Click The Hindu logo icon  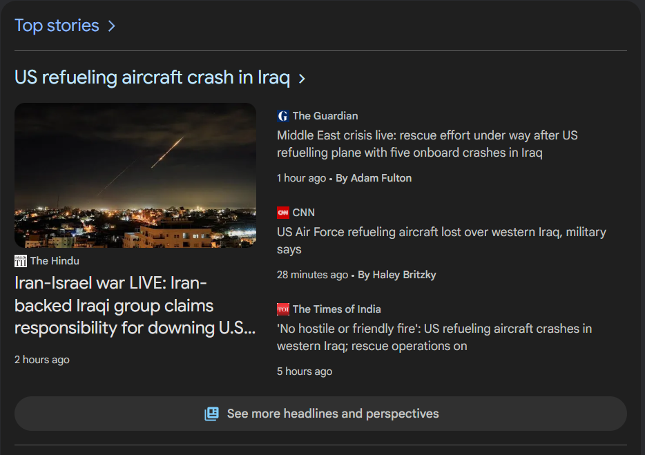[20, 261]
